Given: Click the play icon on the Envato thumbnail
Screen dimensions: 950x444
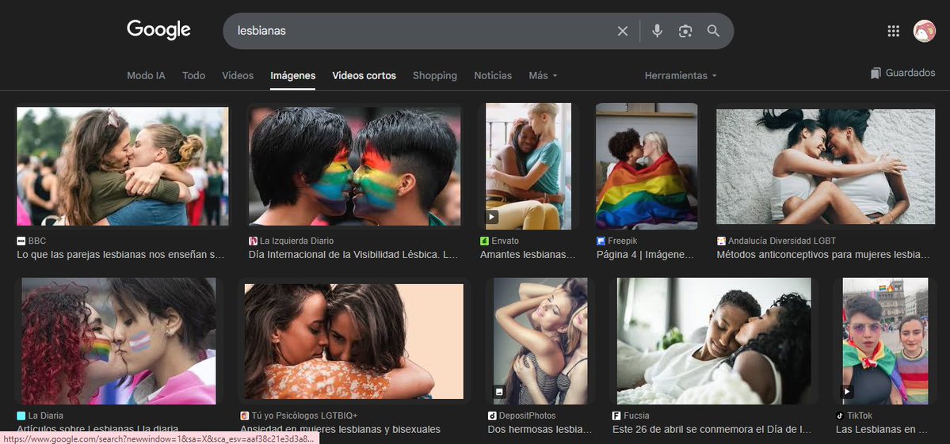Looking at the screenshot, I should pyautogui.click(x=492, y=217).
